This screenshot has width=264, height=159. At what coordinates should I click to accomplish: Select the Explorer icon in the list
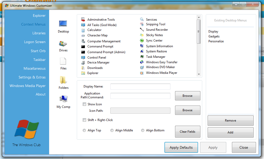point(83,73)
